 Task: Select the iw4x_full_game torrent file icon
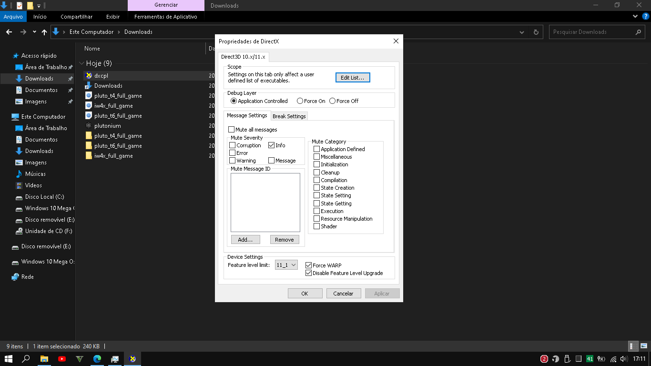[x=88, y=105]
